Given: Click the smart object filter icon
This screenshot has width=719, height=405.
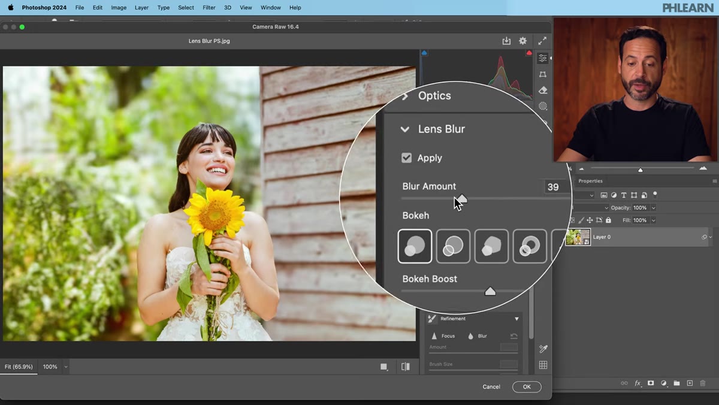Looking at the screenshot, I should (x=644, y=195).
